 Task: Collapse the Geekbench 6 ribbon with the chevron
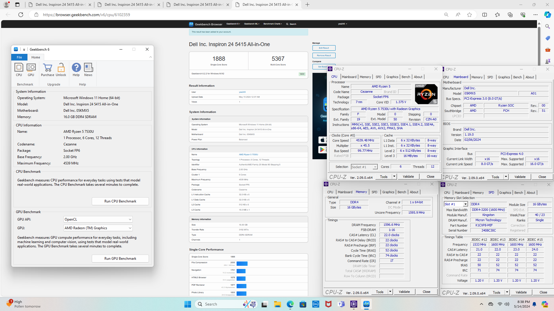151,57
